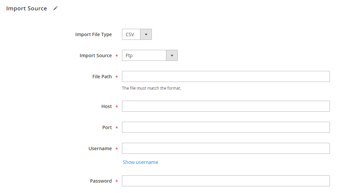Click the Show username link
The image size is (339, 193).
point(140,162)
